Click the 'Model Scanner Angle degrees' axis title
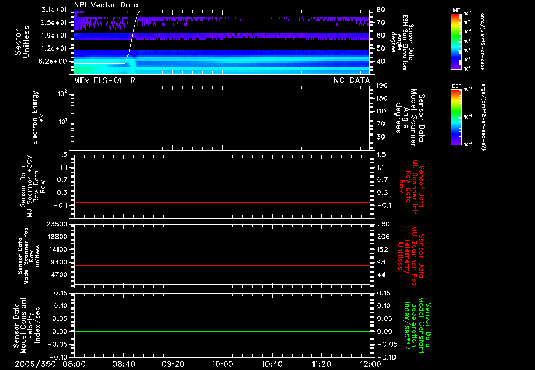The height and width of the screenshot is (370, 535). tap(410, 118)
